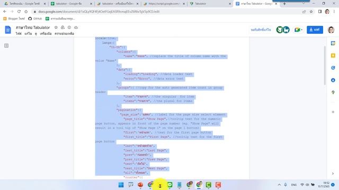Open the Google account avatar in Docs
Image resolution: width=339 pixels, height=190 pixels.
(331, 30)
